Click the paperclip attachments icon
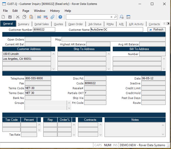This screenshot has height=149, width=171. (52, 17)
